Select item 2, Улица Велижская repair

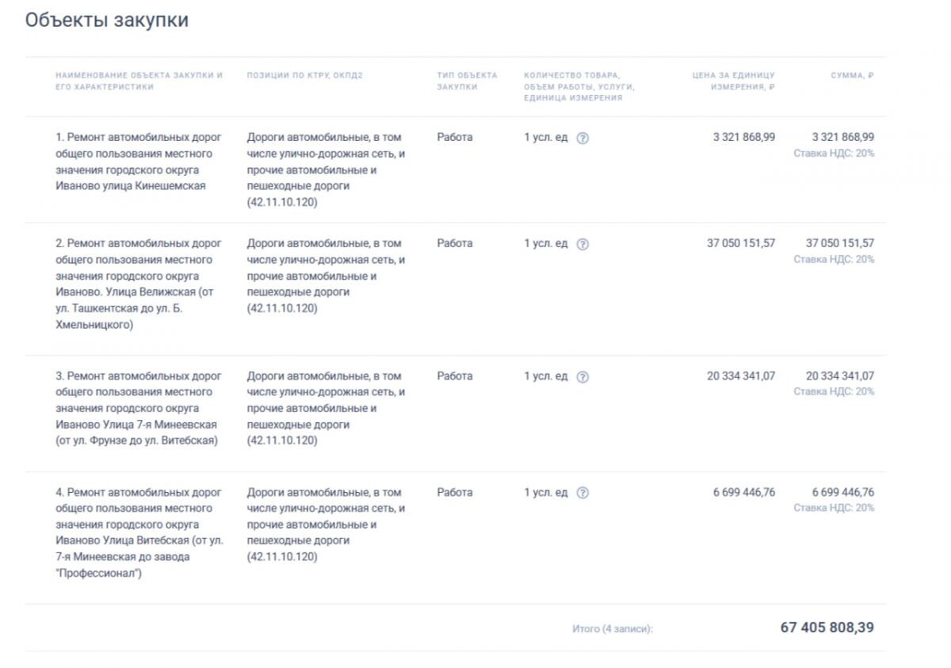pos(139,284)
